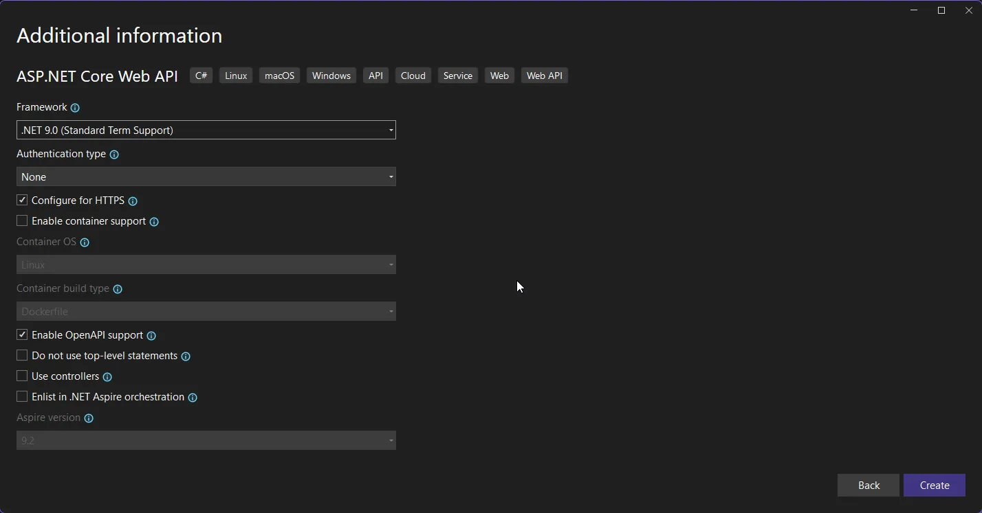Click the Container build type info icon
This screenshot has width=982, height=513.
coord(117,288)
